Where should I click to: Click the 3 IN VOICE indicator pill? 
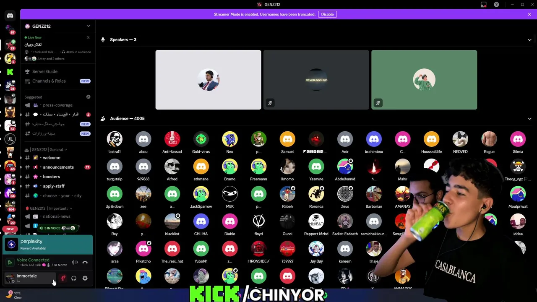[57, 228]
